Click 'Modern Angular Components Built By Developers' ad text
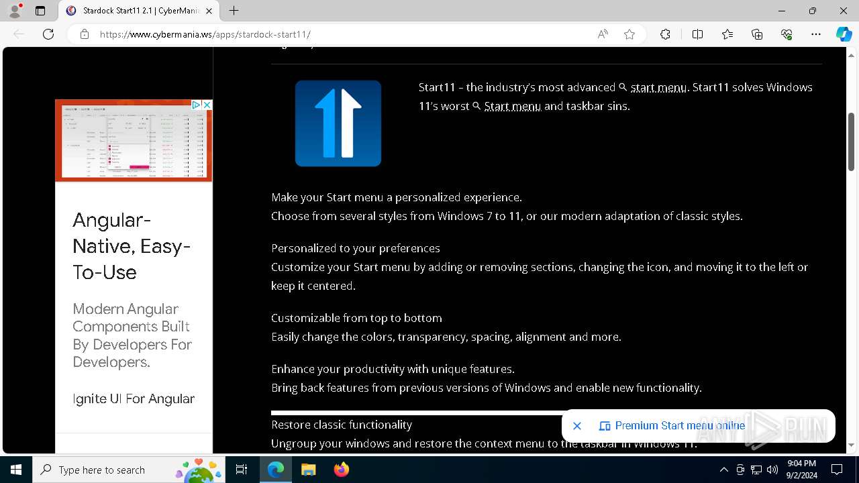 tap(132, 335)
